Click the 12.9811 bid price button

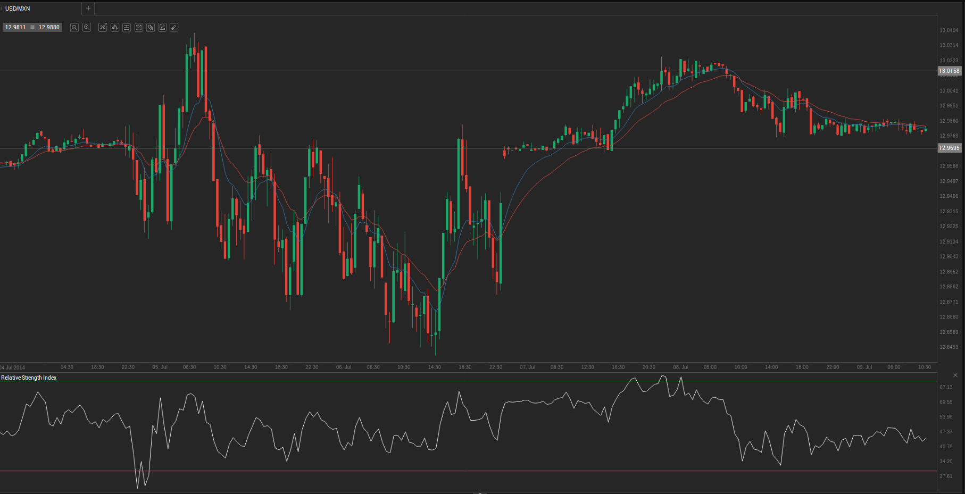pyautogui.click(x=15, y=27)
